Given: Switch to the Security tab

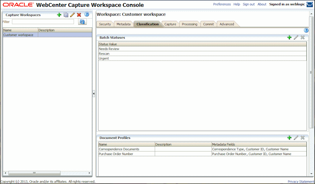Looking at the screenshot, I should click(x=105, y=24).
